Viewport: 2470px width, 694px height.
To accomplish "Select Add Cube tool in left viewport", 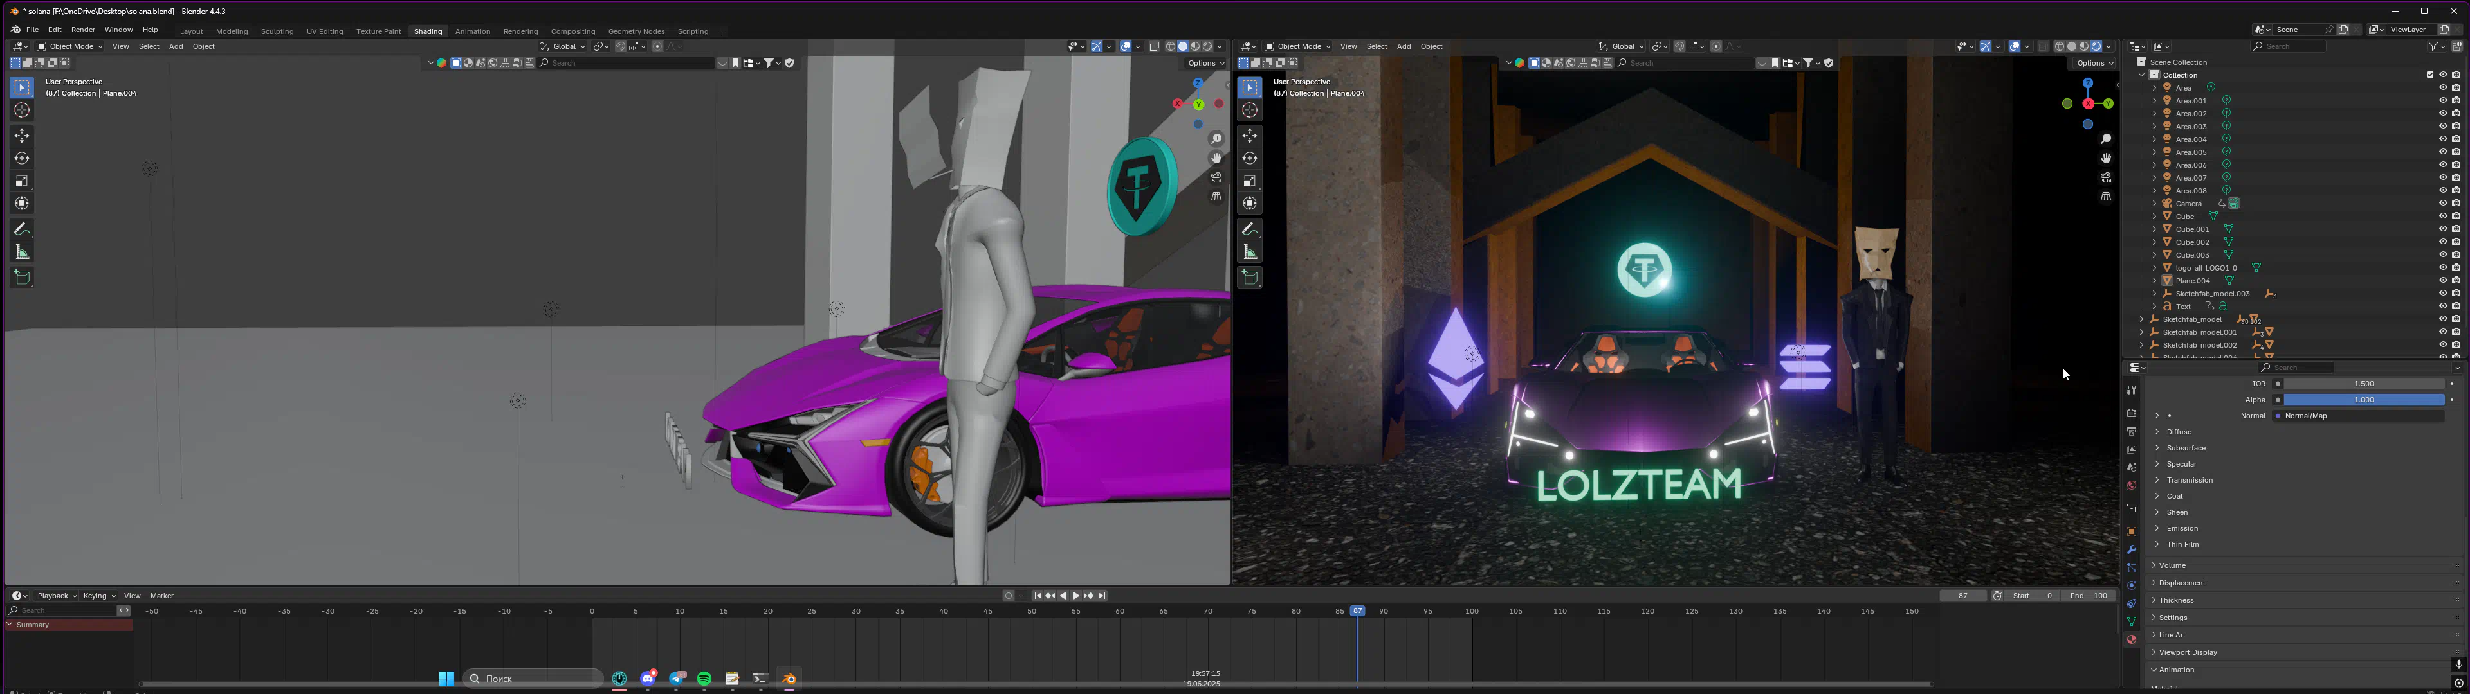I will pyautogui.click(x=22, y=278).
